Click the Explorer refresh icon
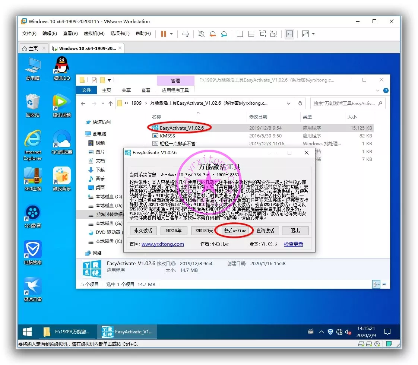The height and width of the screenshot is (365, 418). click(x=300, y=104)
